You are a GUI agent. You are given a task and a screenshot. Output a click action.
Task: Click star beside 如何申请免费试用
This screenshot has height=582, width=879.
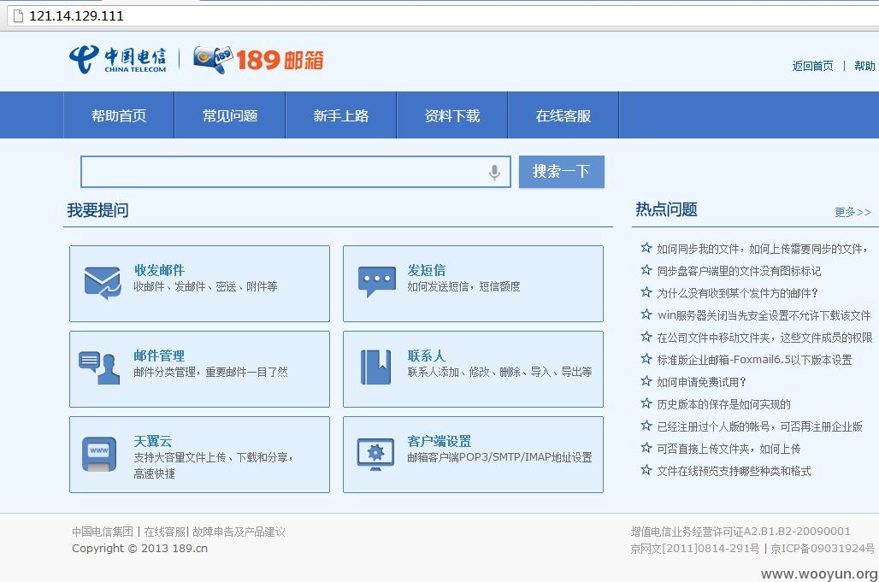point(646,381)
